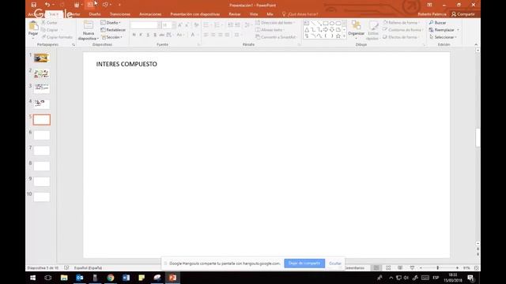Click the Pegar (paste) clipboard icon
The width and height of the screenshot is (506, 284).
33,26
